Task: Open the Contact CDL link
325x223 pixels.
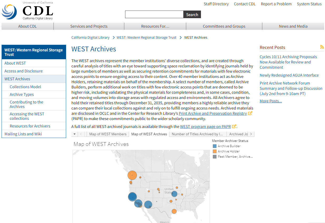Action: click(245, 4)
